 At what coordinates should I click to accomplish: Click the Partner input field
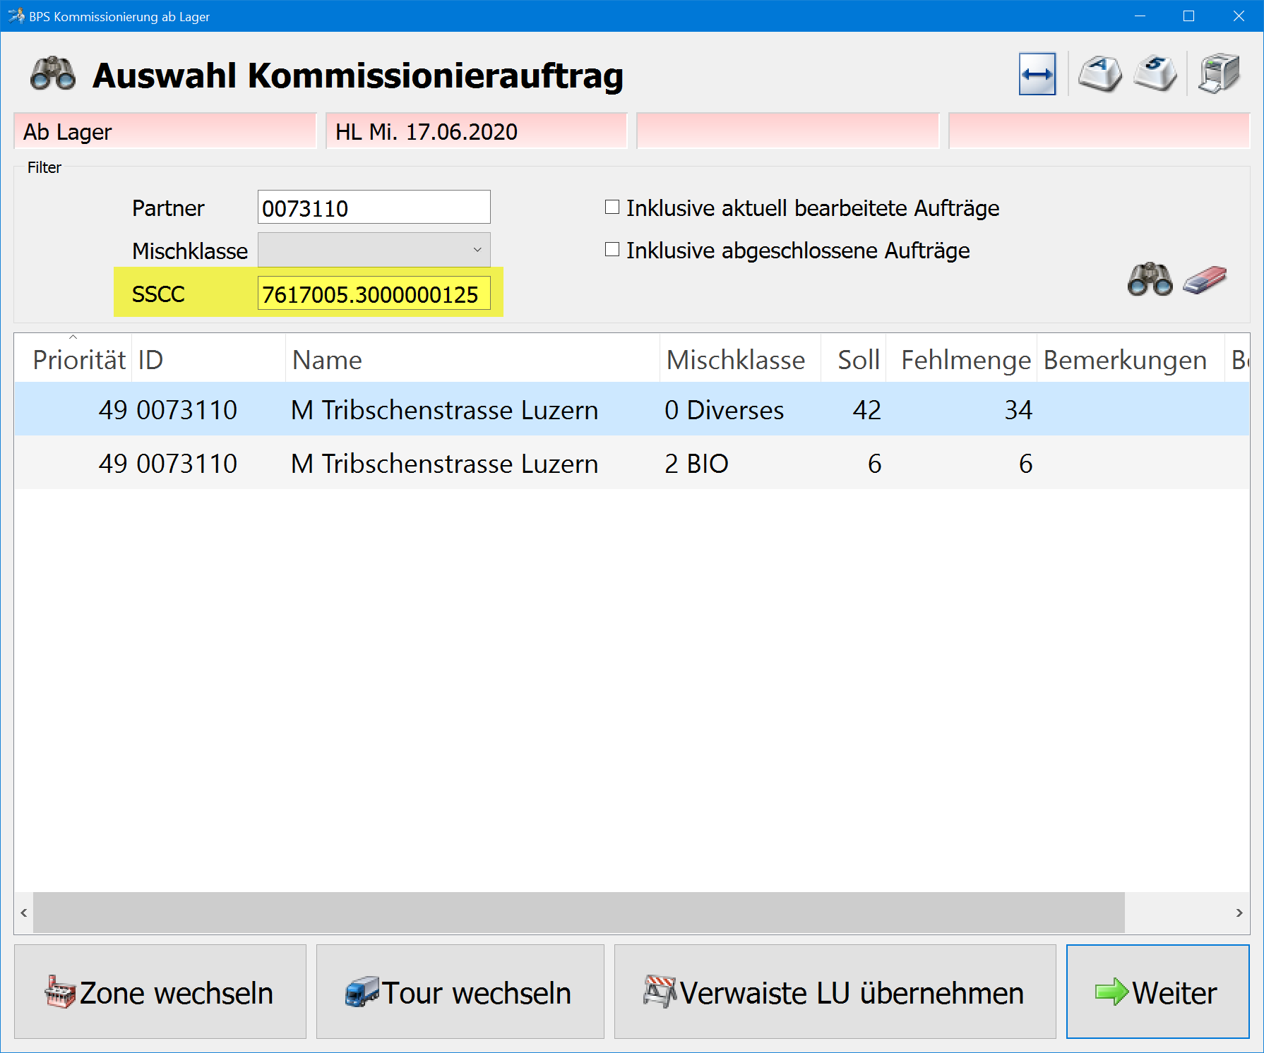374,207
